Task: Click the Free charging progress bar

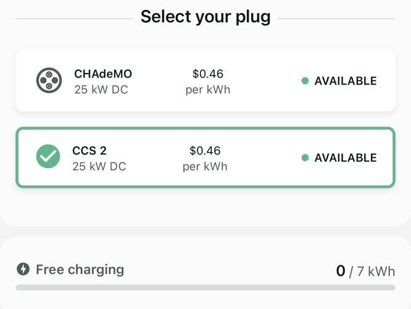Action: [x=205, y=287]
